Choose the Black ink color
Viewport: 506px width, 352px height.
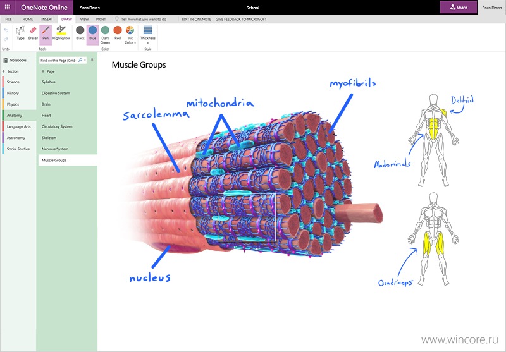[80, 33]
